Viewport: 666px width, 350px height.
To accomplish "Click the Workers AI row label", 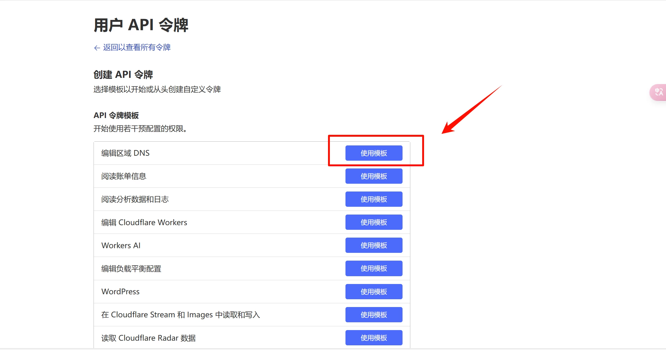I will [121, 246].
